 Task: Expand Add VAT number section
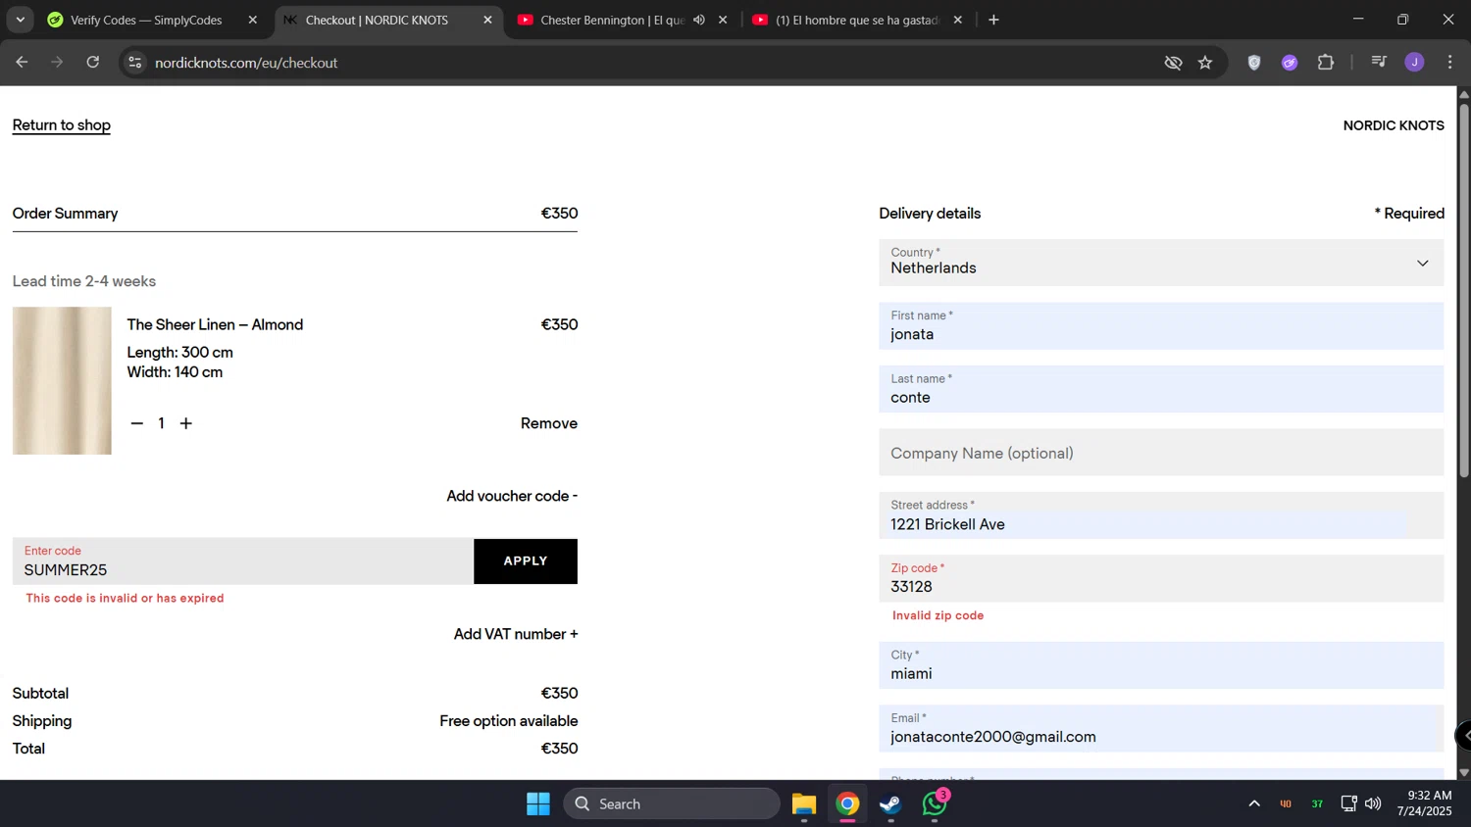pyautogui.click(x=516, y=634)
